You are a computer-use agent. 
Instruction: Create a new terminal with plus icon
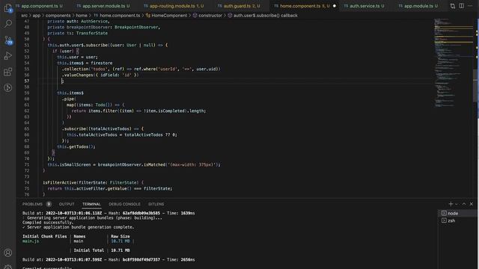click(451, 204)
